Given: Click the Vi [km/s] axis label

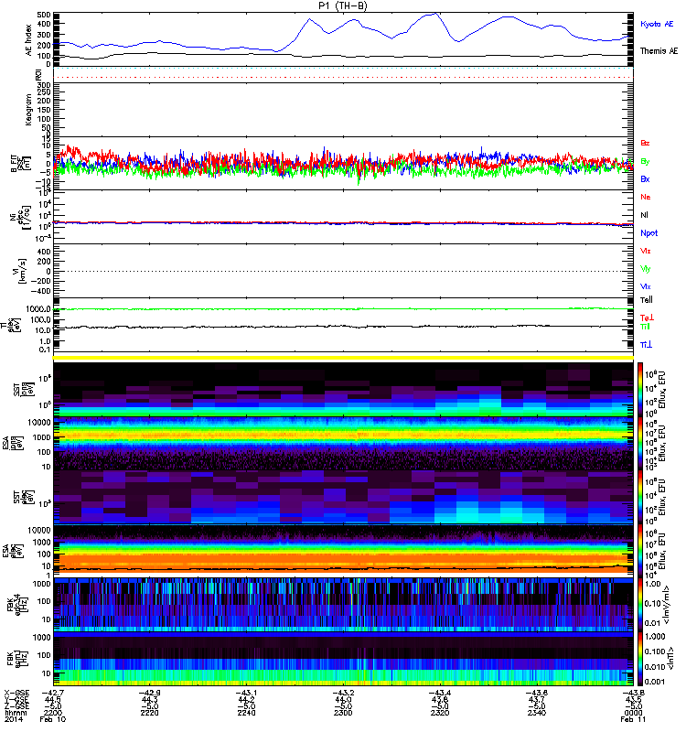Looking at the screenshot, I should click(x=21, y=271).
